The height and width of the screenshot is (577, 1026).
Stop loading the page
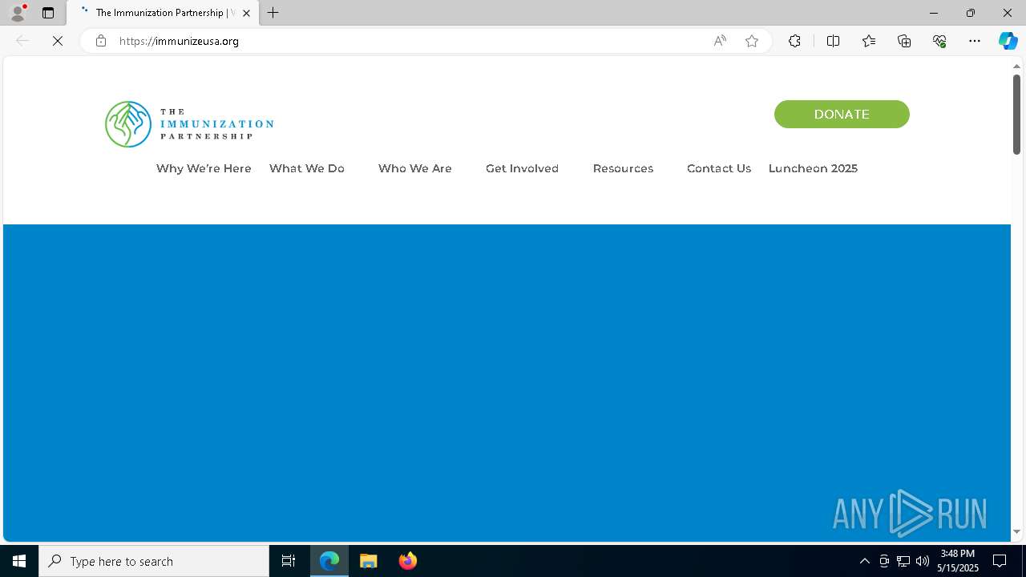pyautogui.click(x=58, y=41)
